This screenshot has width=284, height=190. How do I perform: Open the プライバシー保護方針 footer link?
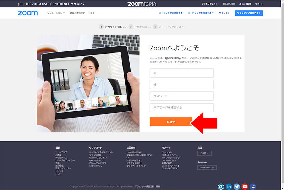tap(144, 186)
